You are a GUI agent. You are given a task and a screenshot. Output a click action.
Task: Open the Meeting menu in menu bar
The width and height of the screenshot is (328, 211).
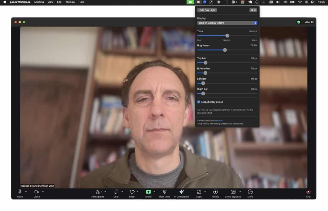point(39,2)
